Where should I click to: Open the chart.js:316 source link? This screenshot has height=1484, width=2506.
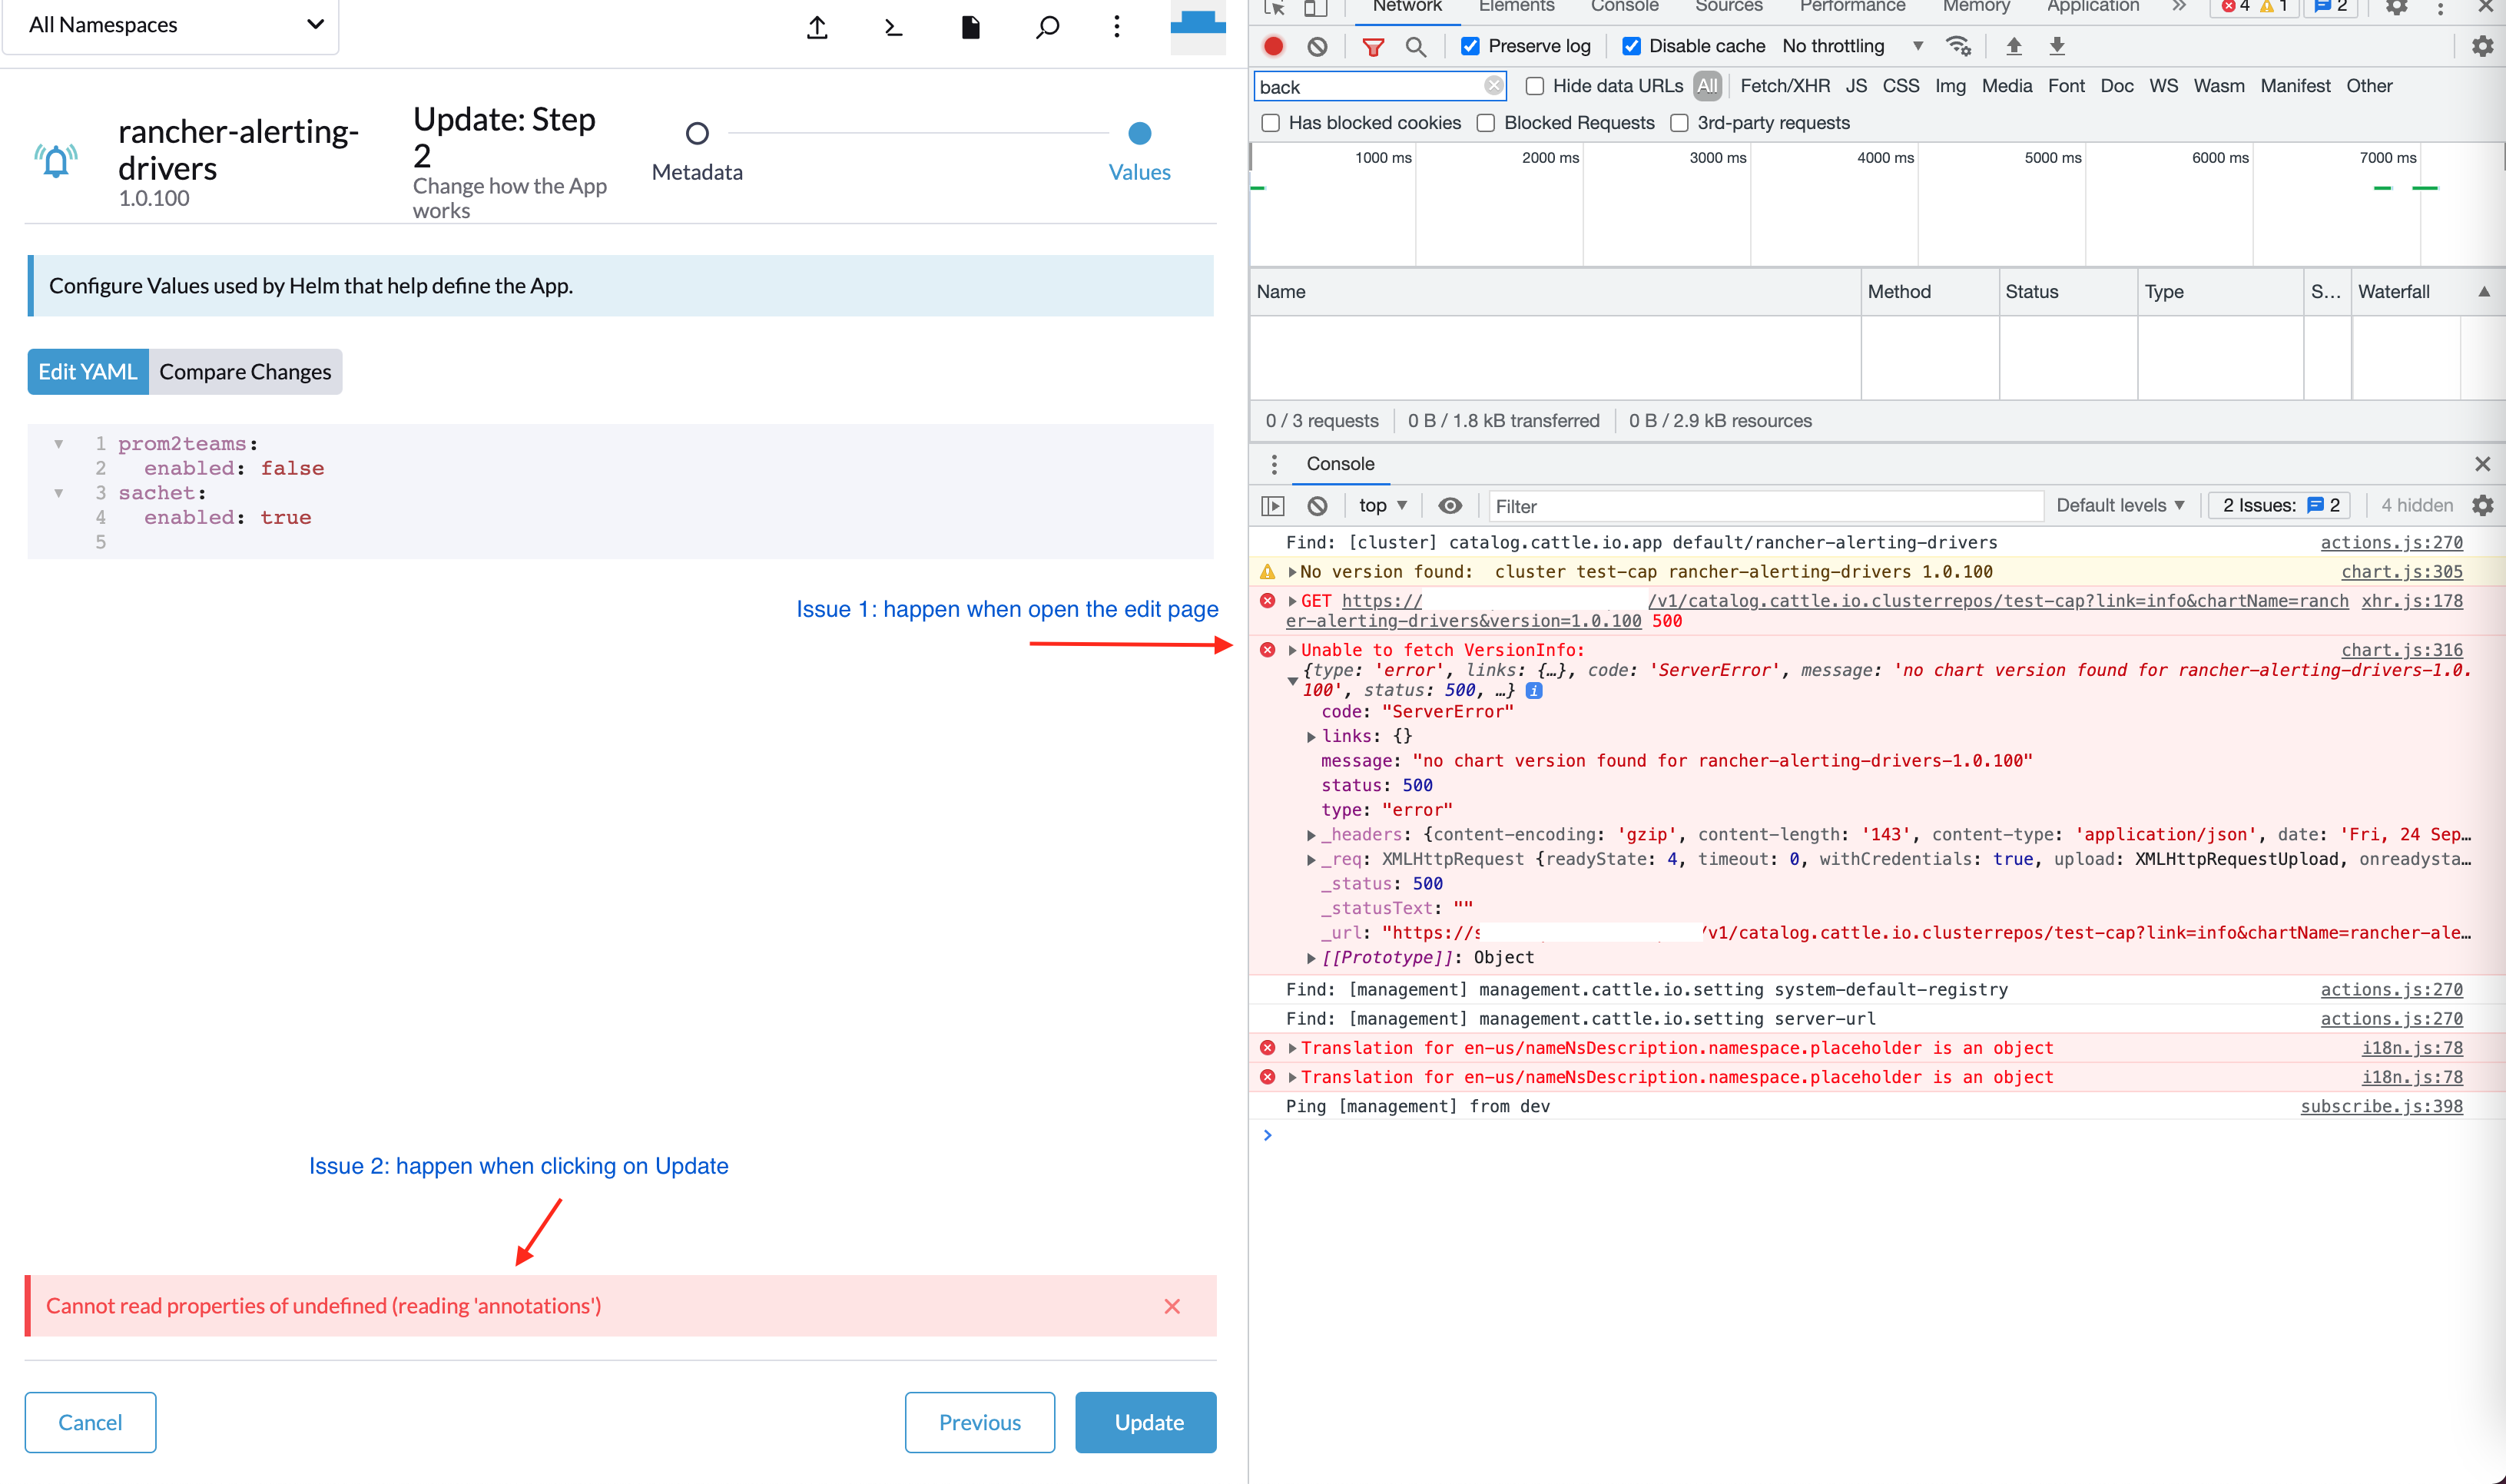[2401, 650]
